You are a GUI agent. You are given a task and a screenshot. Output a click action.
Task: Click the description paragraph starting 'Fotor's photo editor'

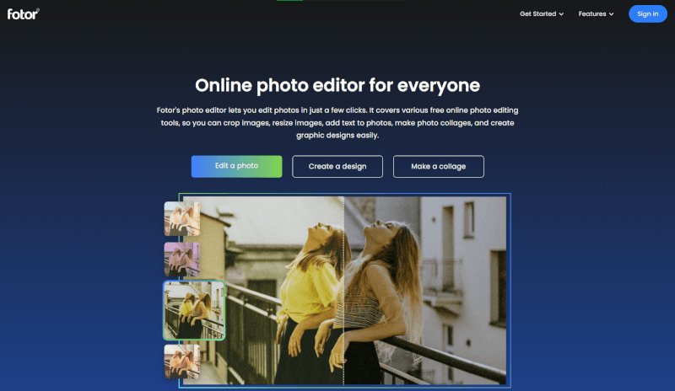point(337,122)
